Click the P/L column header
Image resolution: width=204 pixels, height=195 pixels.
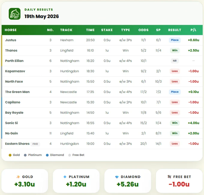point(193,30)
